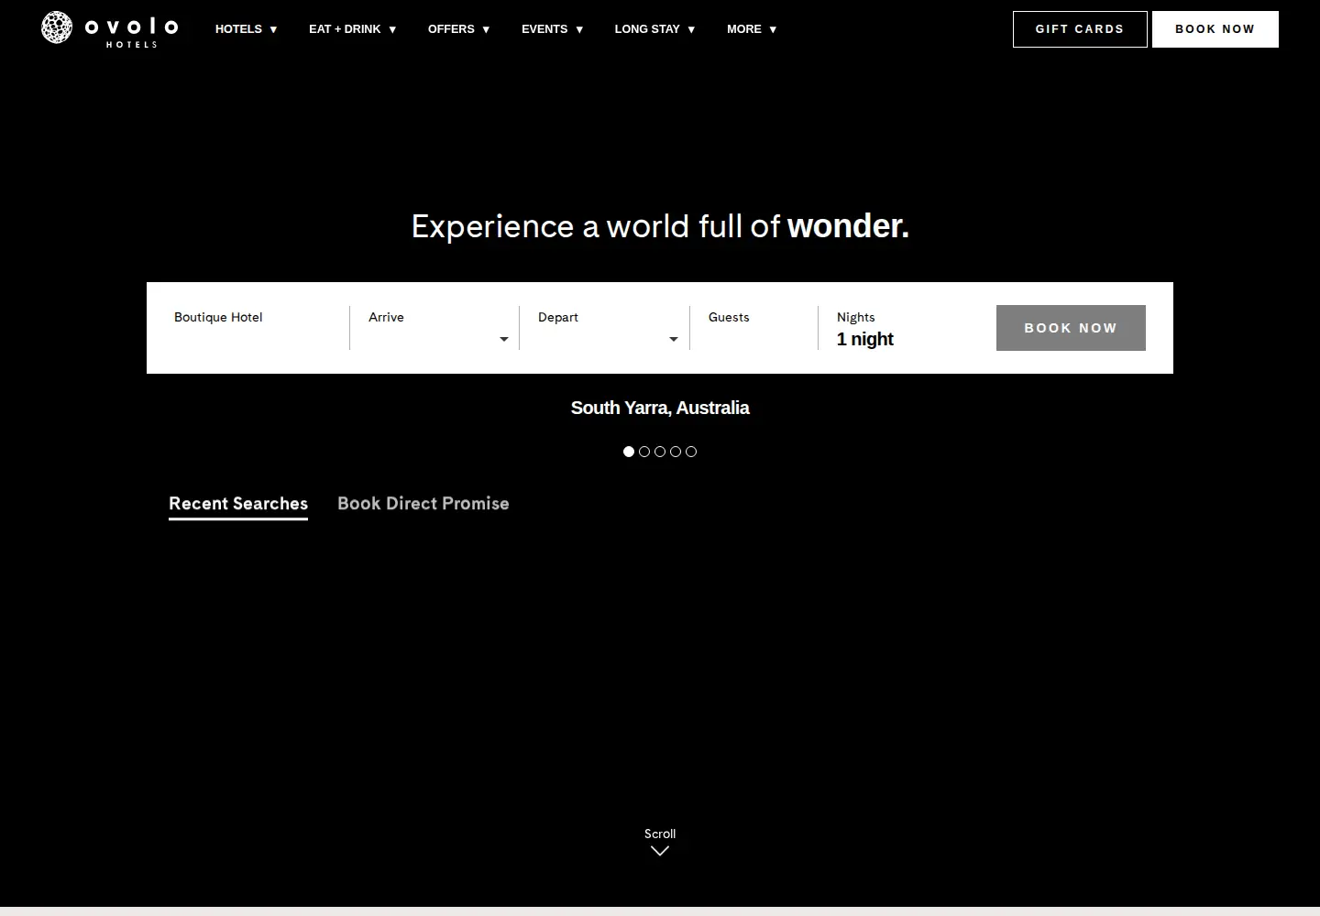1320x916 pixels.
Task: Expand the EVENTS menu
Action: [552, 29]
